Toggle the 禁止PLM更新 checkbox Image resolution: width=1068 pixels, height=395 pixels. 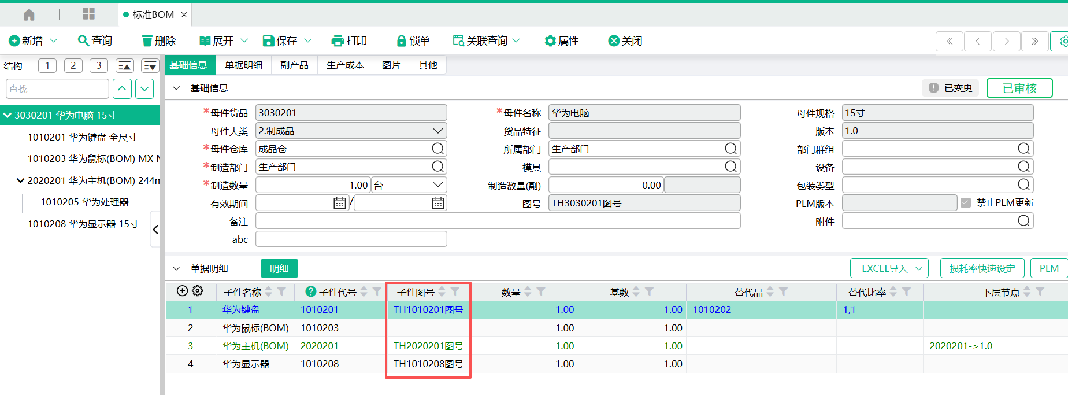(x=966, y=203)
